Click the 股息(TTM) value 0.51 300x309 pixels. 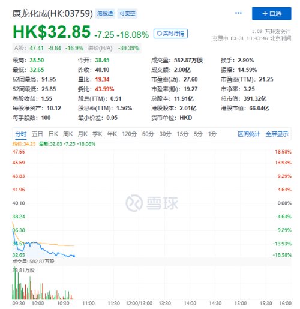(116, 98)
